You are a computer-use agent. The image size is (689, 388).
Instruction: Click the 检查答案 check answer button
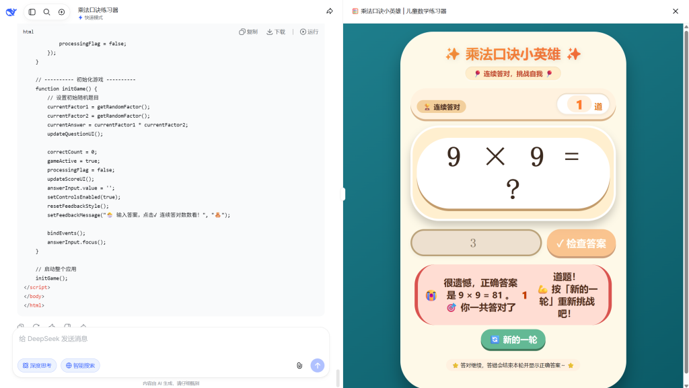[581, 243]
